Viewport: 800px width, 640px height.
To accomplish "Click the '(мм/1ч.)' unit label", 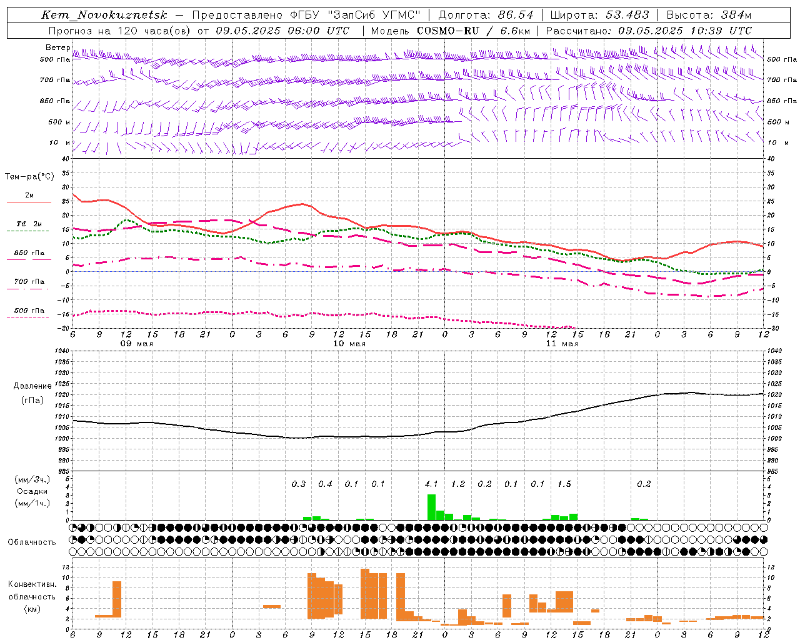I will point(31,503).
